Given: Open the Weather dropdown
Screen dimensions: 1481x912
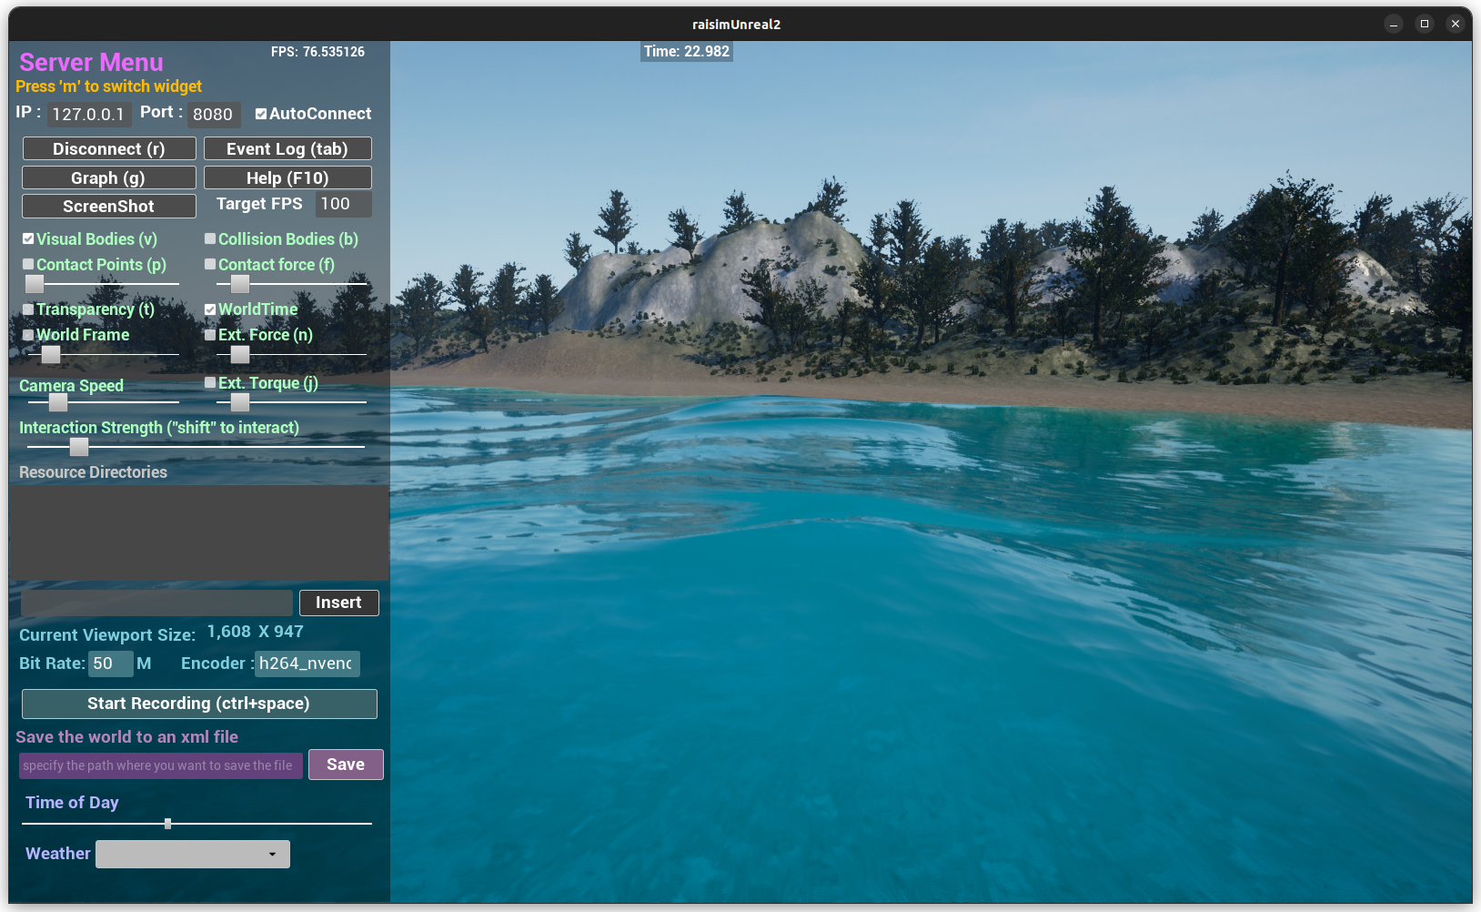Looking at the screenshot, I should (x=193, y=854).
